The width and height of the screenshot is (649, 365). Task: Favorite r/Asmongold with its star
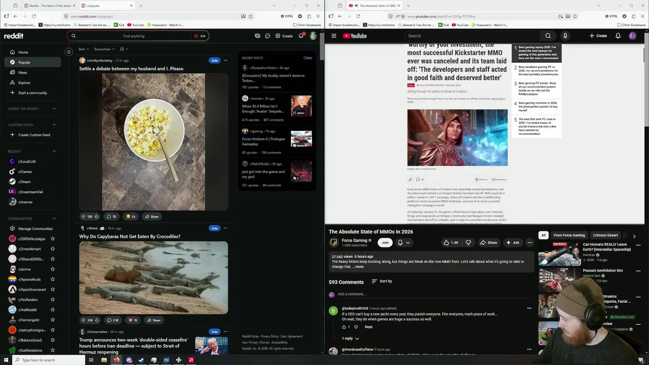tap(53, 320)
